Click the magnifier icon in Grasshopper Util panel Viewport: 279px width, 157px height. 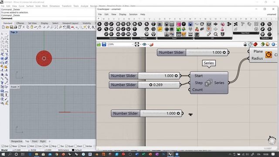tap(216, 34)
